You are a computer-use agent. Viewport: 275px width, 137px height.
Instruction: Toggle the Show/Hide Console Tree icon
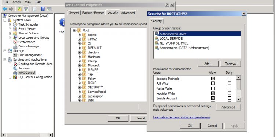26,9
